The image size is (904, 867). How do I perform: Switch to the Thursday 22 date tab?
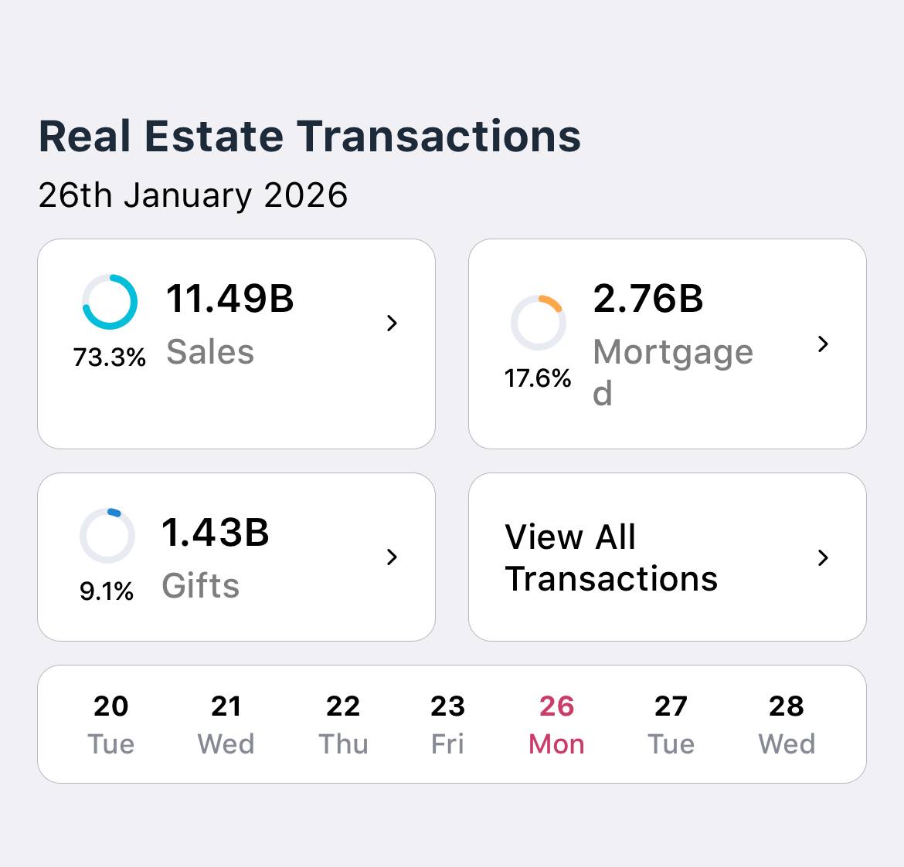coord(343,723)
